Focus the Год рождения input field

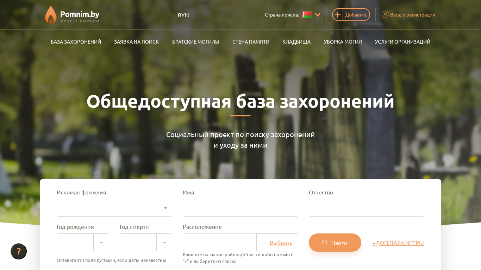(75, 242)
